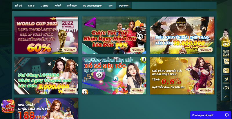Click Xem Thêm on Cược Tất Tay banner
This screenshot has height=119, width=232.
pos(137,50)
